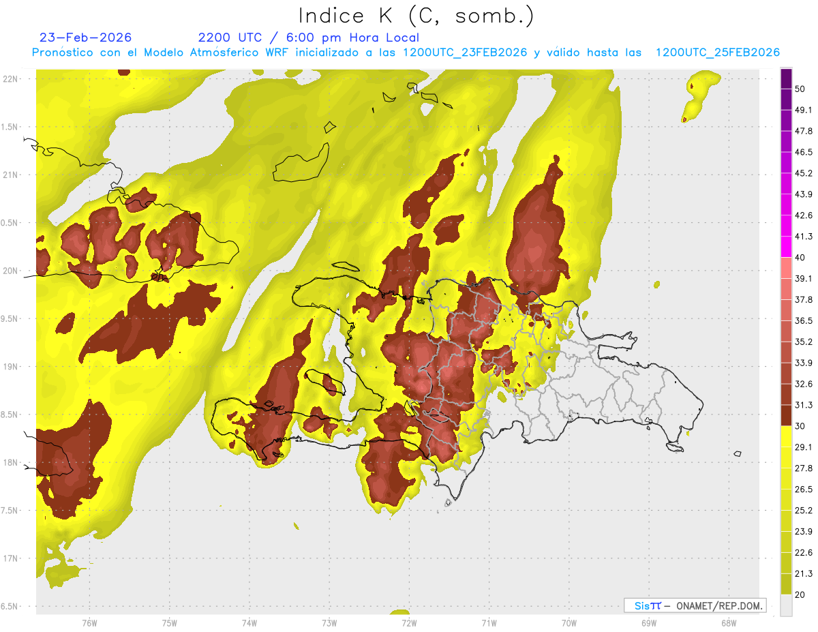Click the "20N" latitude label
The height and width of the screenshot is (632, 818).
(10, 271)
